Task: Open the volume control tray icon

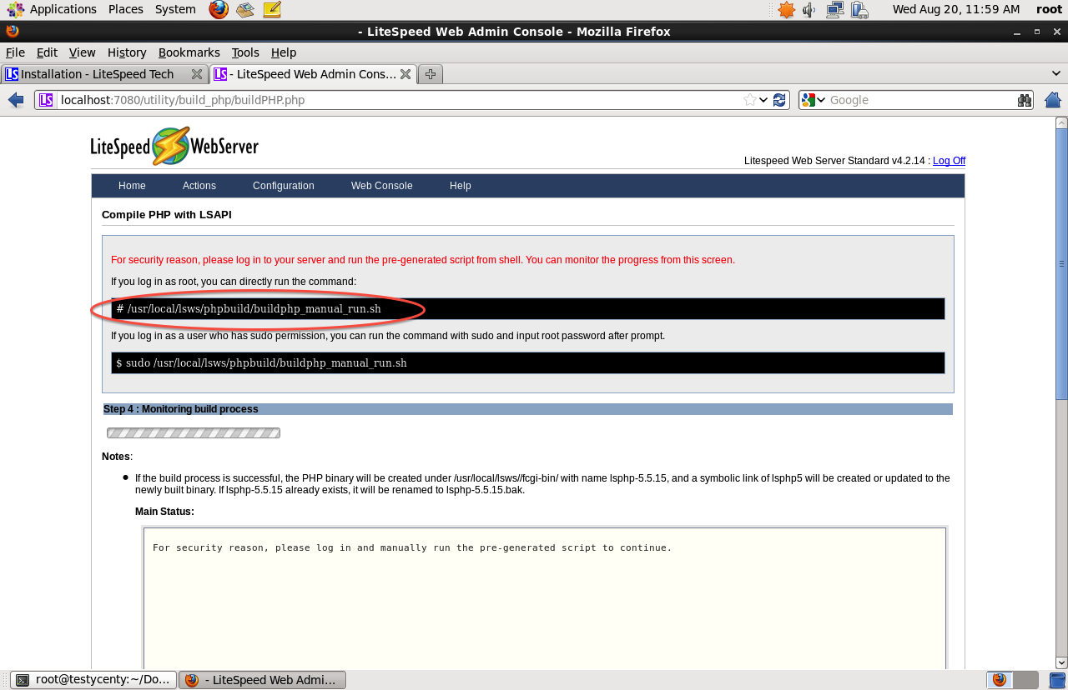Action: click(x=809, y=9)
